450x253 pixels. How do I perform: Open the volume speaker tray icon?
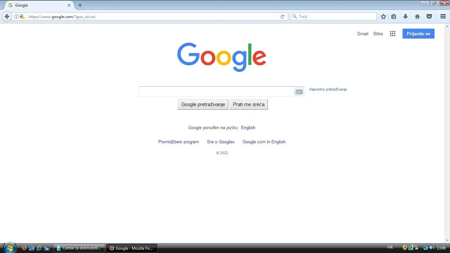pyautogui.click(x=432, y=247)
